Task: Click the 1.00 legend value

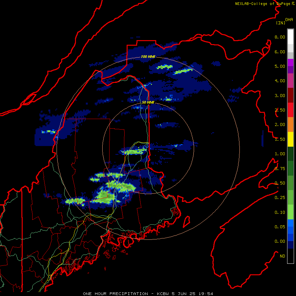Action: 280,154
